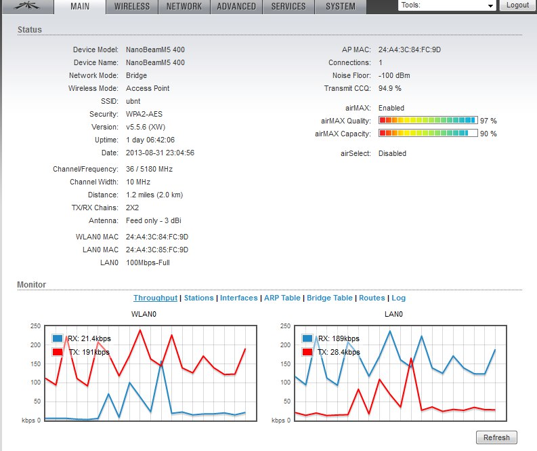Click the airMAX Quality bar
Image resolution: width=537 pixels, height=451 pixels.
click(x=428, y=120)
